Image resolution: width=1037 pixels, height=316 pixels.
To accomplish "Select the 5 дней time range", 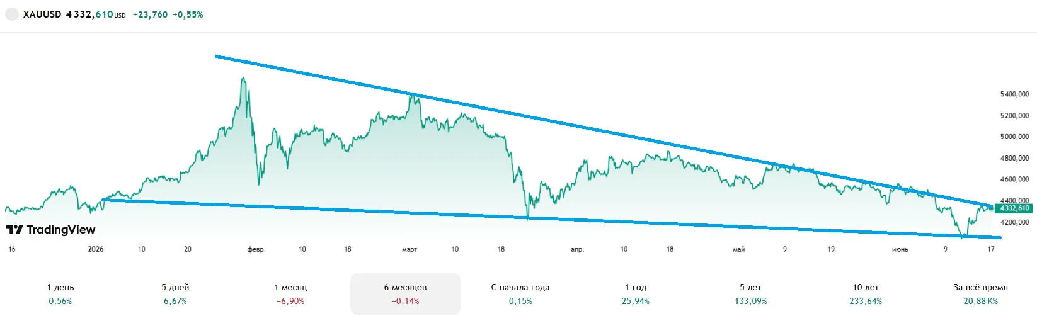I will point(175,294).
